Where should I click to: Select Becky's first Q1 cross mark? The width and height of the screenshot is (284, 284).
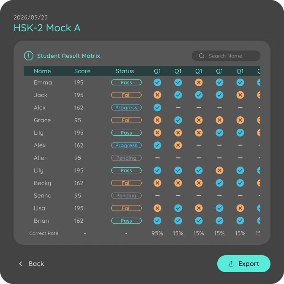pyautogui.click(x=157, y=183)
